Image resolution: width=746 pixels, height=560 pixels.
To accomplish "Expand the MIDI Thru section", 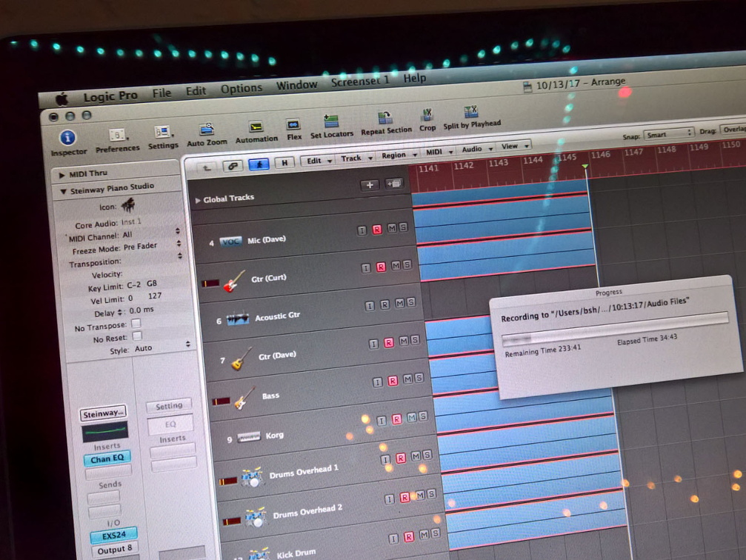I will coord(63,175).
